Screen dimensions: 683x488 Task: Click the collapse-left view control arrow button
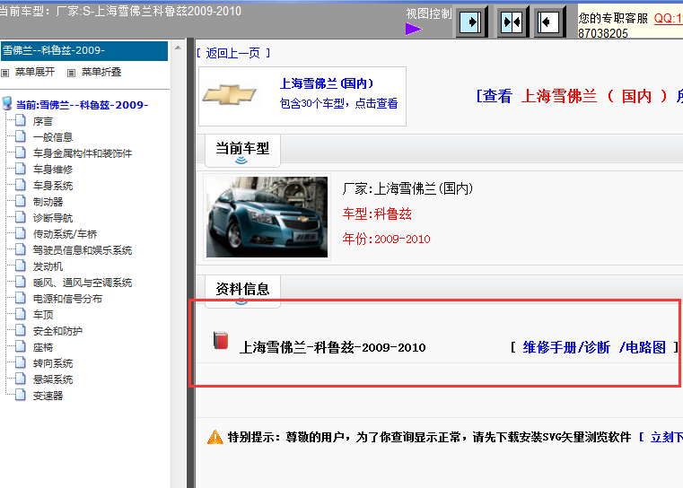point(549,22)
